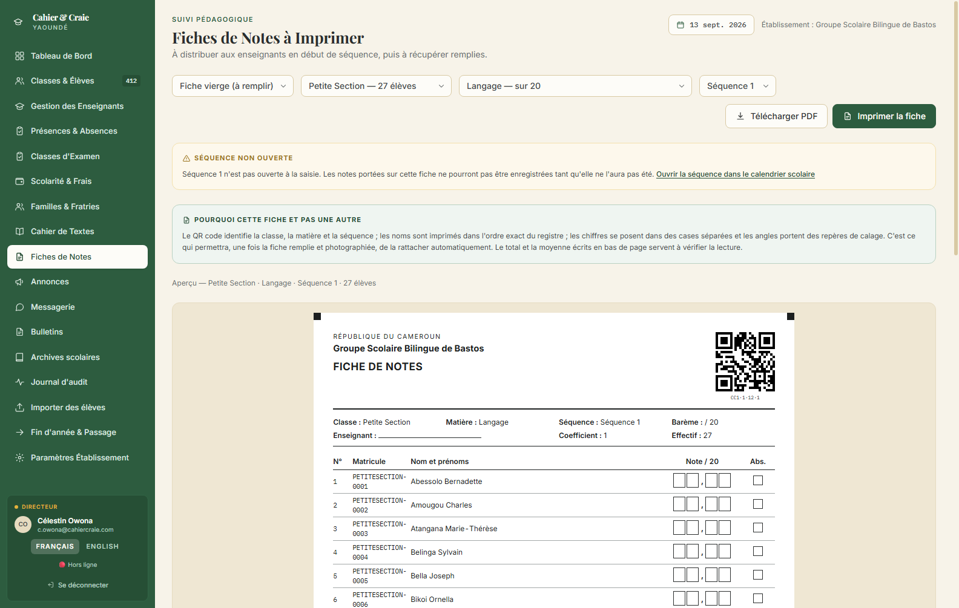Toggle the Hors ligne status indicator
The height and width of the screenshot is (608, 959).
[77, 564]
